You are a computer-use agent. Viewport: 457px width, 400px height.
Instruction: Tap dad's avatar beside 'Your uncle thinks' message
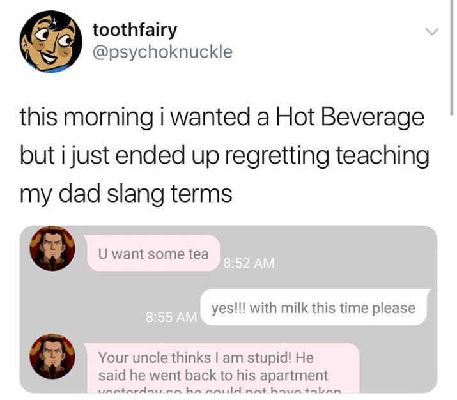[x=52, y=357]
